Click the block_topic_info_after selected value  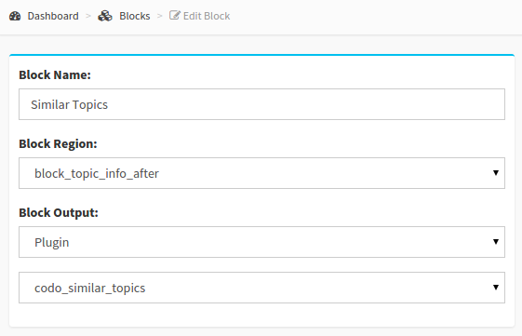97,173
